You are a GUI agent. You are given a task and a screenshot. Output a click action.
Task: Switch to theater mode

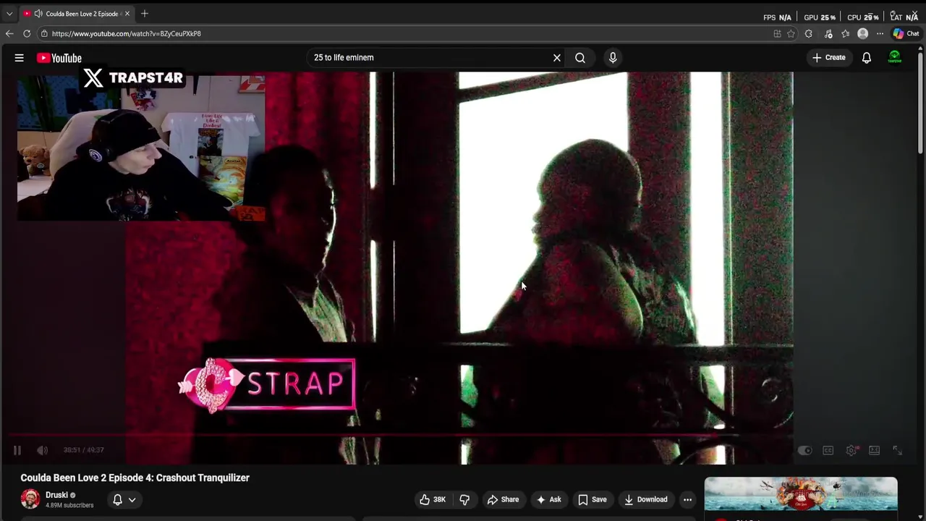pyautogui.click(x=875, y=450)
